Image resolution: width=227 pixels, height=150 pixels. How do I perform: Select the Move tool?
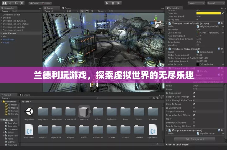tap(10, 3)
